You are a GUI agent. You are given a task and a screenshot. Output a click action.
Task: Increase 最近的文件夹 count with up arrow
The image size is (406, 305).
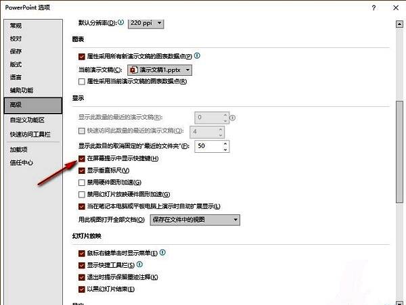pos(225,143)
